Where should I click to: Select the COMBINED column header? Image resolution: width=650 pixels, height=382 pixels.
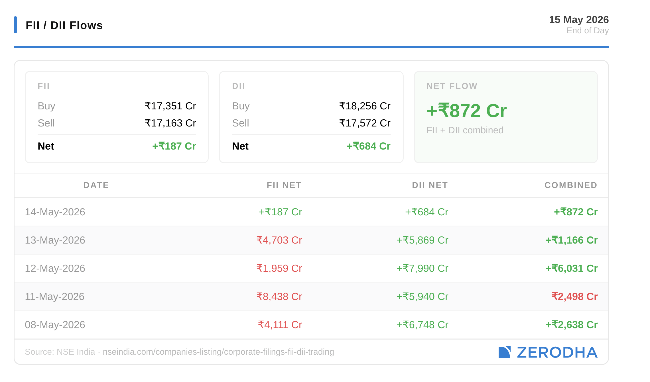[x=571, y=185]
